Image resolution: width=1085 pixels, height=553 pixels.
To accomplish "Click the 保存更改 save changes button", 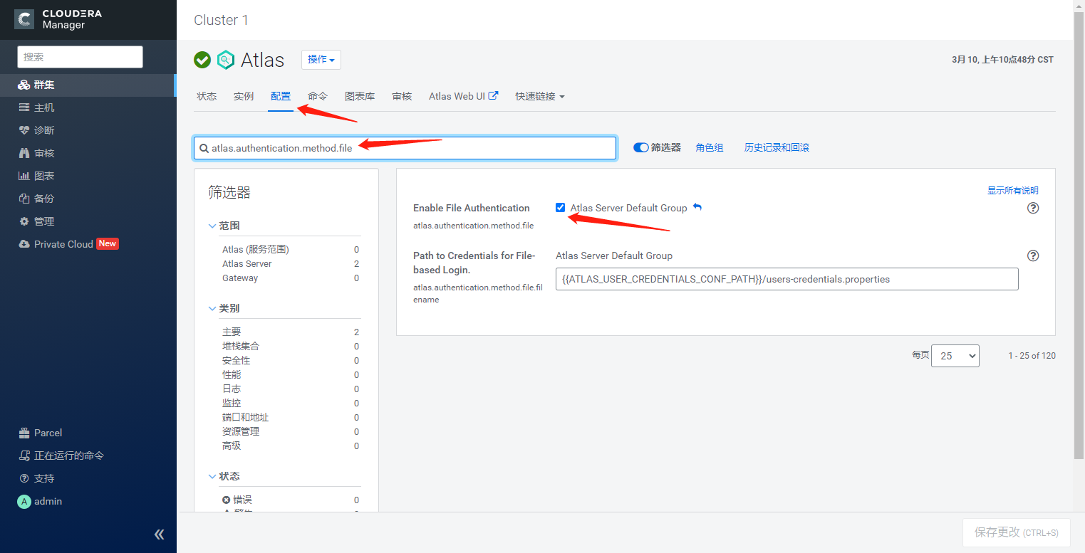I will (1017, 532).
